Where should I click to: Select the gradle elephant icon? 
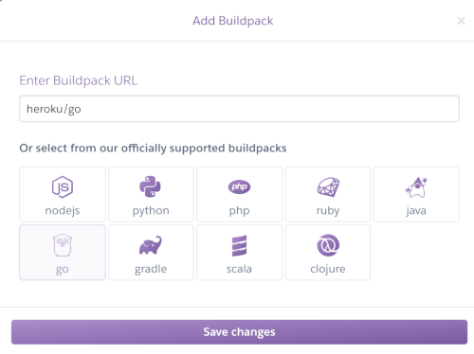[151, 245]
